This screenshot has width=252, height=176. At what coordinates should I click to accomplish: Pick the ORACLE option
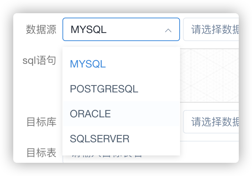[121, 114]
